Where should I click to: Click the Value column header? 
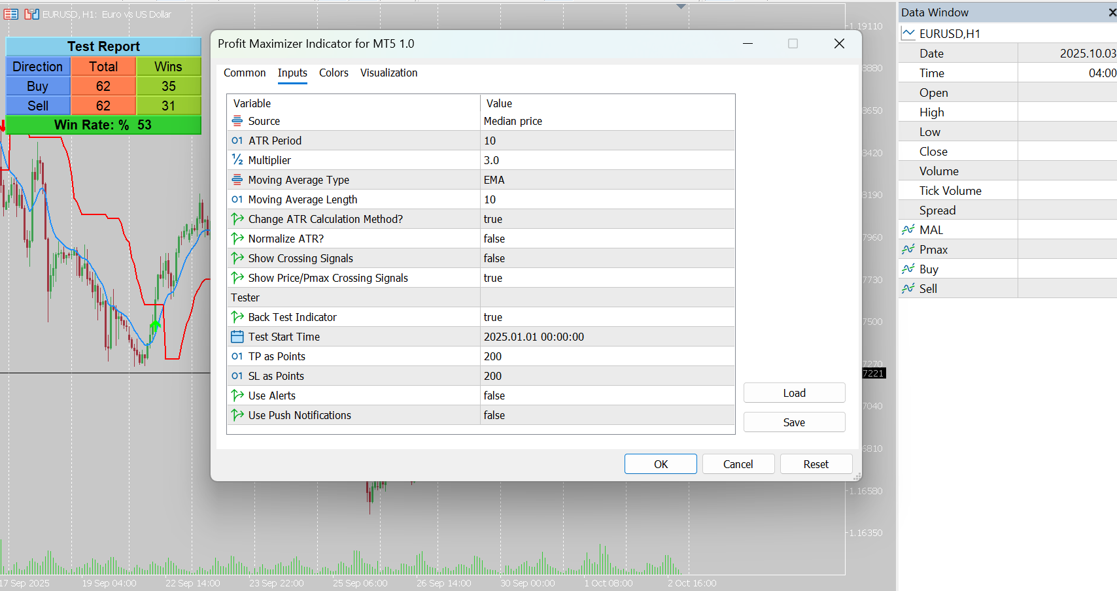point(608,103)
